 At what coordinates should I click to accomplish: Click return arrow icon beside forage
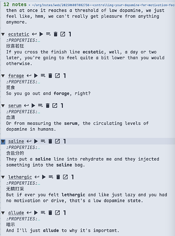29,76
